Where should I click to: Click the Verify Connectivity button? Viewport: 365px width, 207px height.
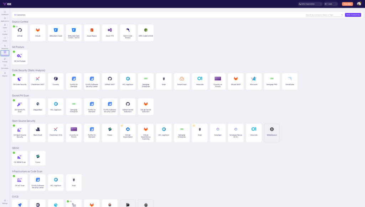pyautogui.click(x=353, y=15)
